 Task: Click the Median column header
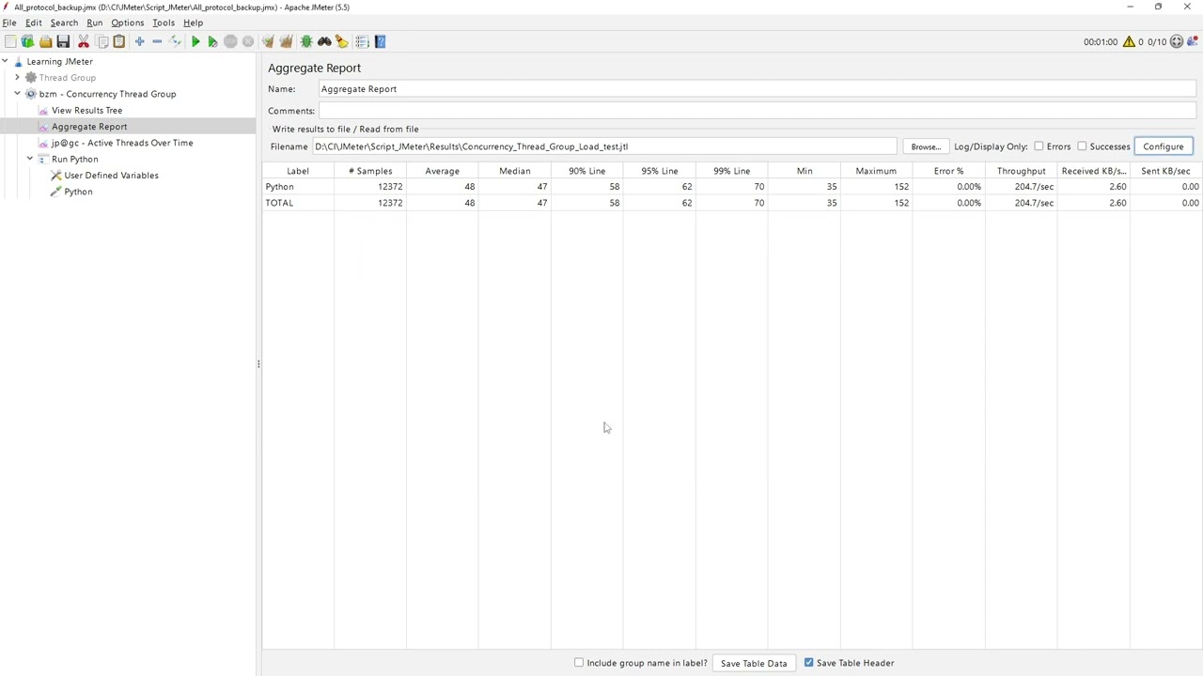click(x=514, y=171)
